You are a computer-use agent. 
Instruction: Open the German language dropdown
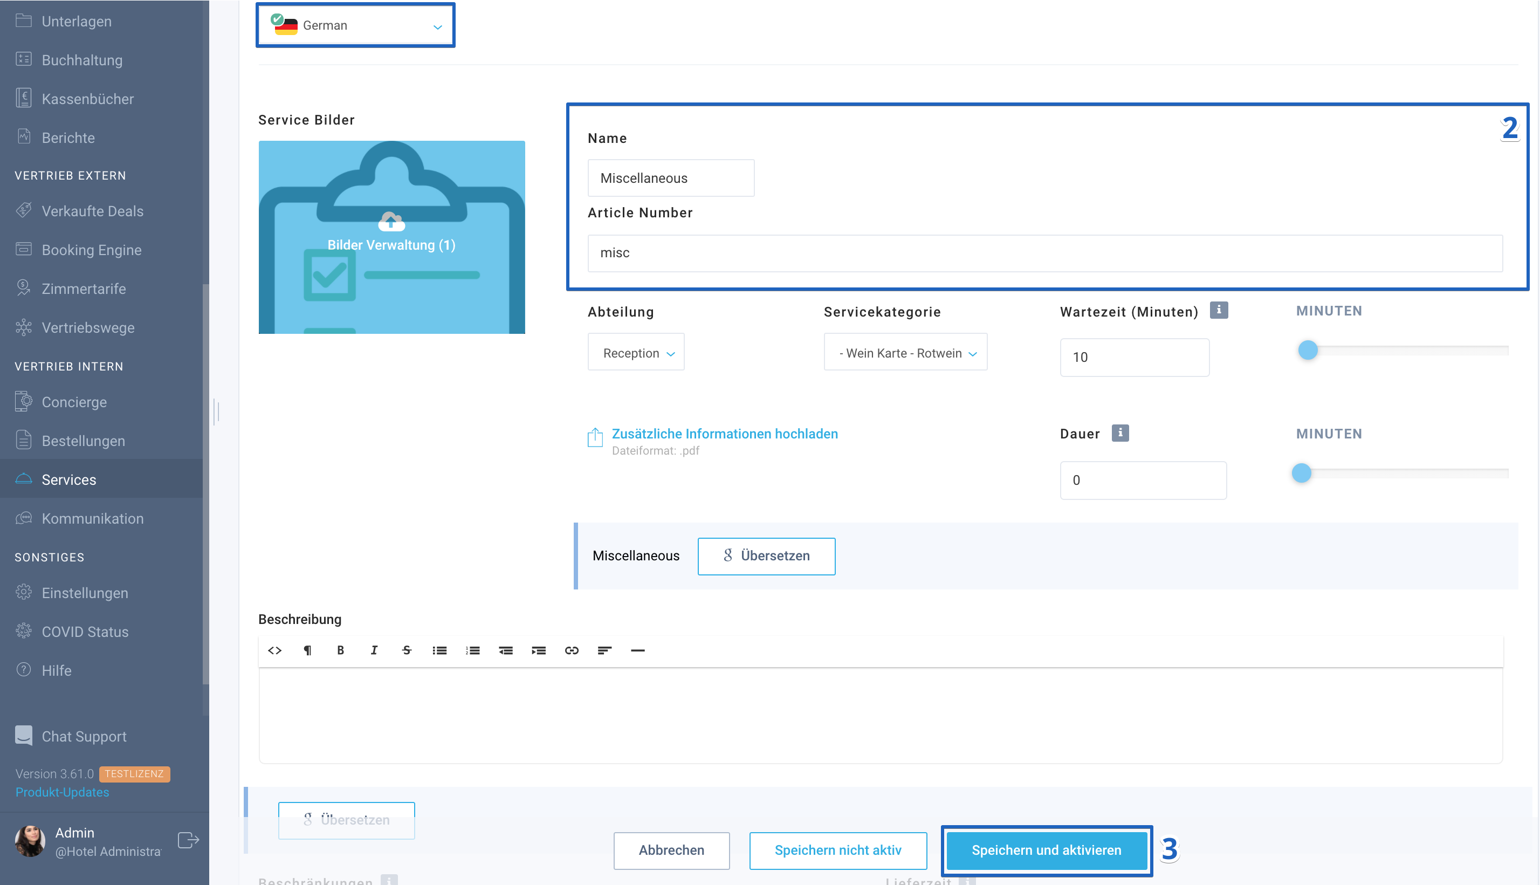point(355,25)
